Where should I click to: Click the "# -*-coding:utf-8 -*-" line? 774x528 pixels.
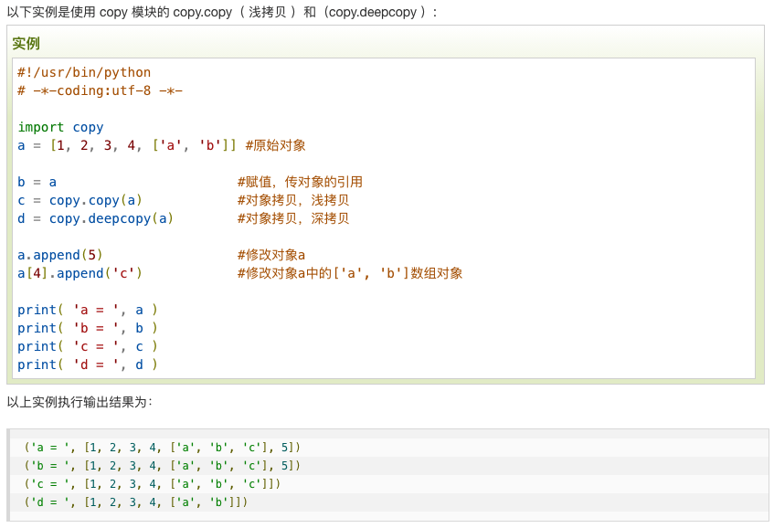100,90
